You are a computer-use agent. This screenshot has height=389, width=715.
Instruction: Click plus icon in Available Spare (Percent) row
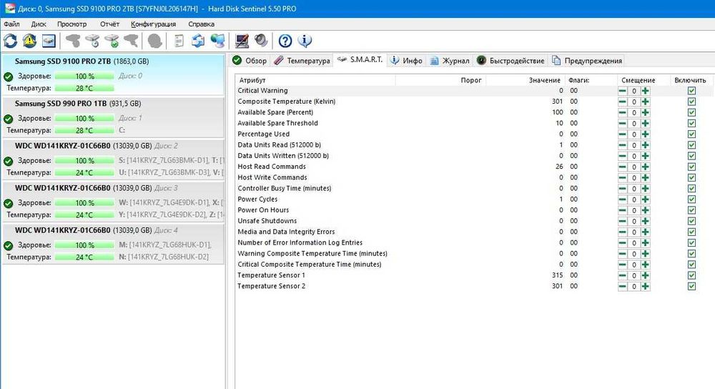click(x=645, y=113)
